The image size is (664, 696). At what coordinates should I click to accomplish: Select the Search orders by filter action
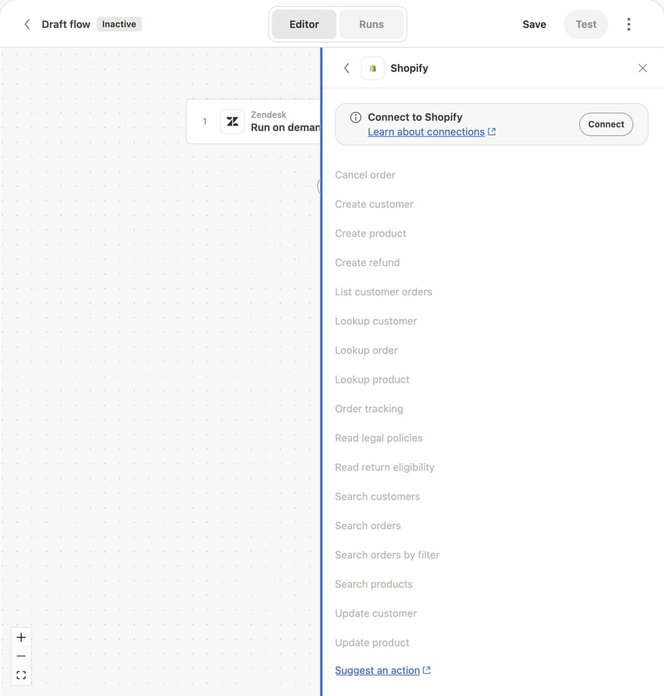[x=387, y=555]
